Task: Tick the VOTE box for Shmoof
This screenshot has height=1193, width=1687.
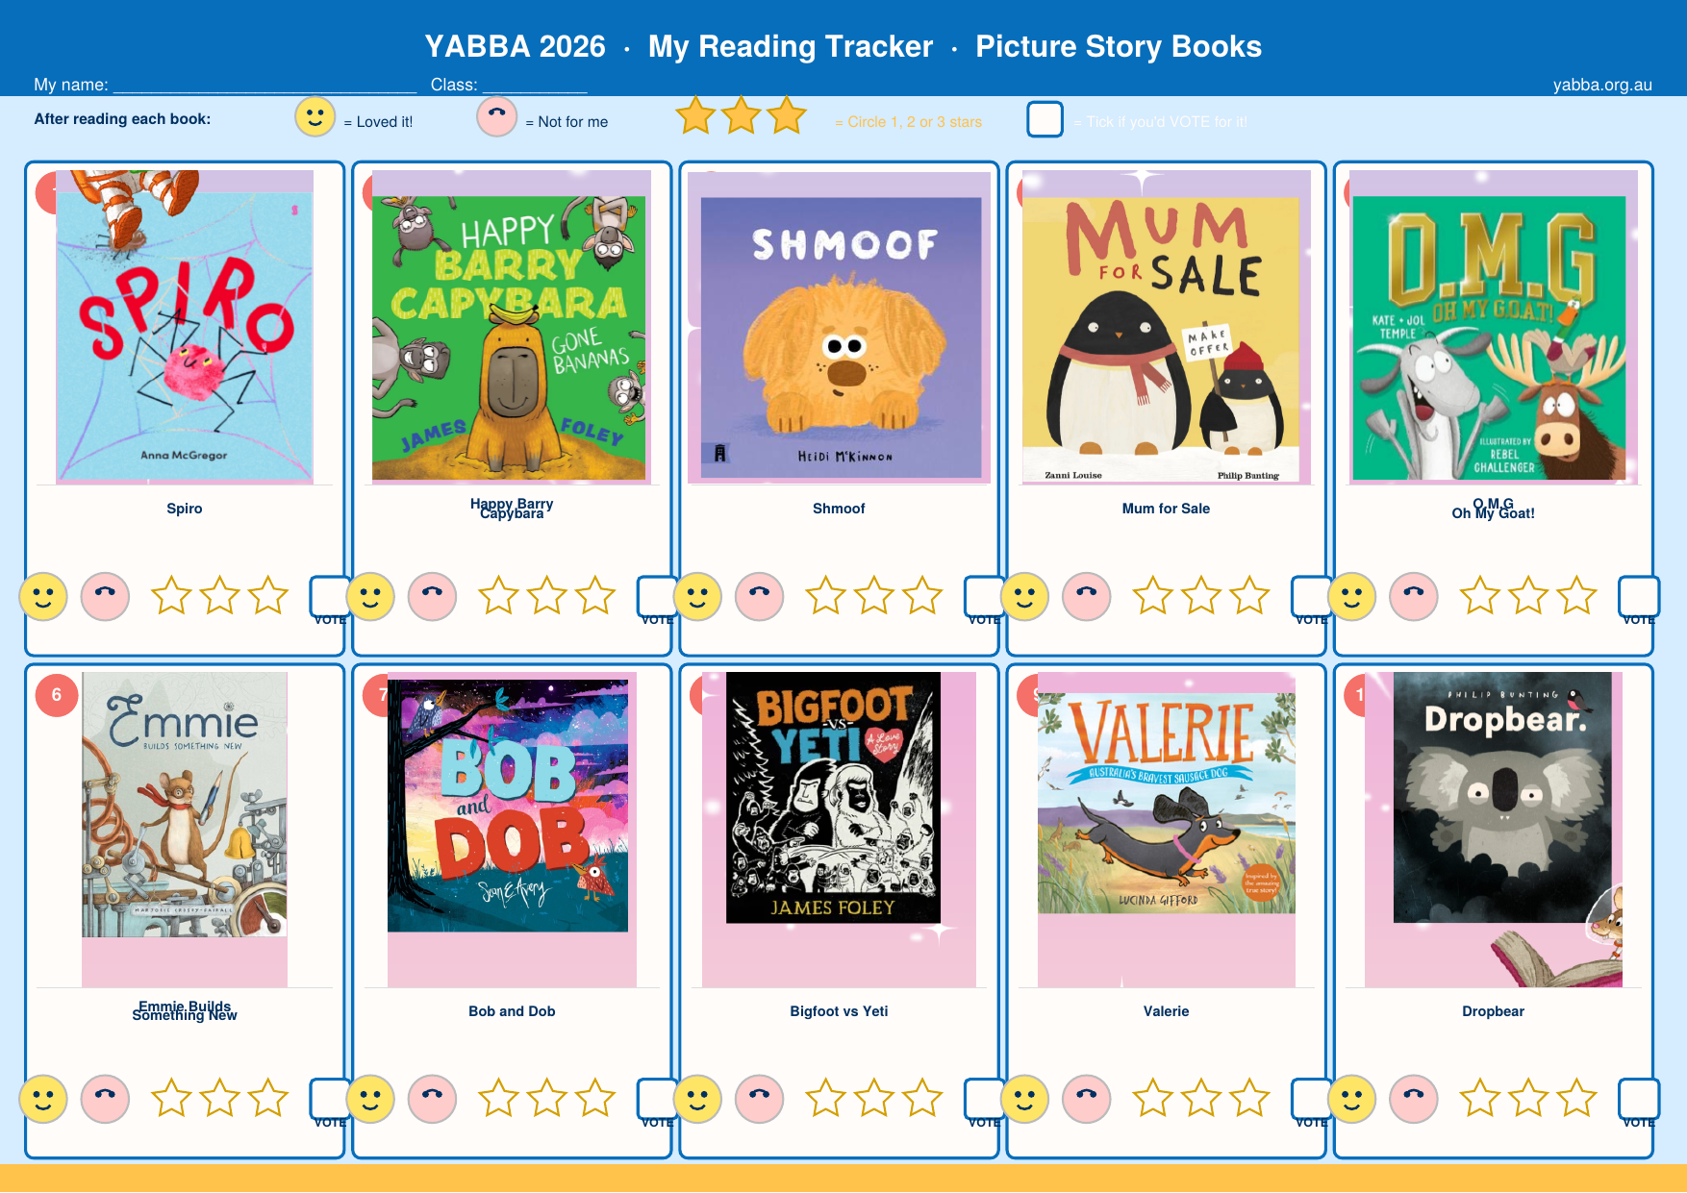Action: (983, 596)
